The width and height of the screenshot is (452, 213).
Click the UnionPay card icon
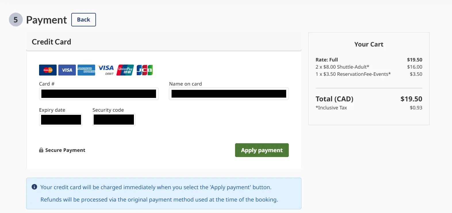coord(125,70)
